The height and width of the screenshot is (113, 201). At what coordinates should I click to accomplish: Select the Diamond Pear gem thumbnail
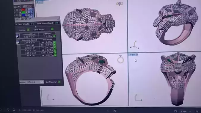click(x=18, y=36)
